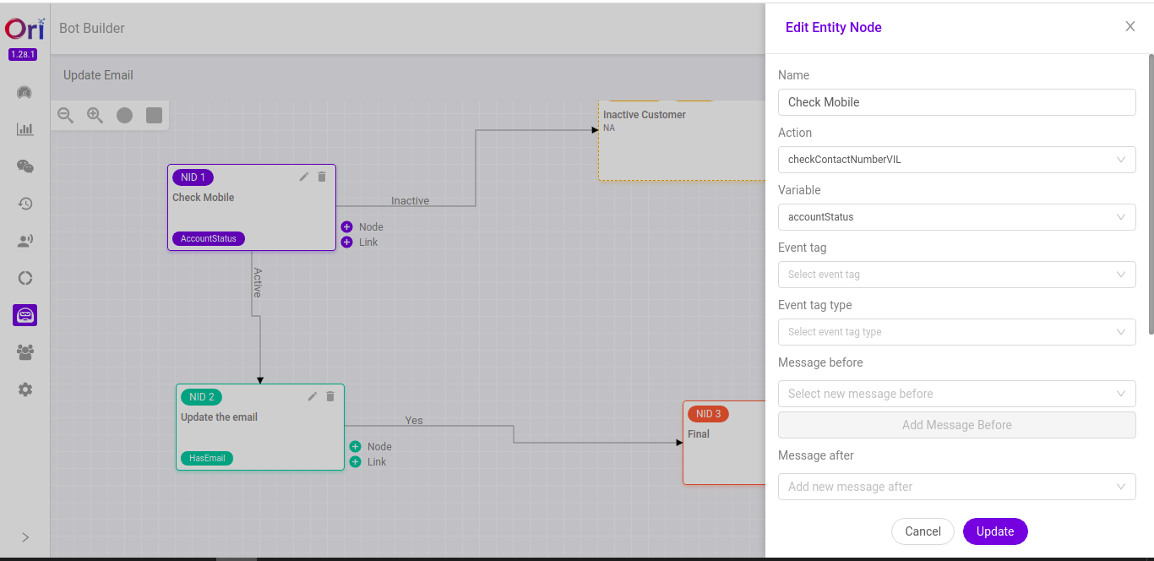Delete NID 2 node using trash icon

point(330,396)
